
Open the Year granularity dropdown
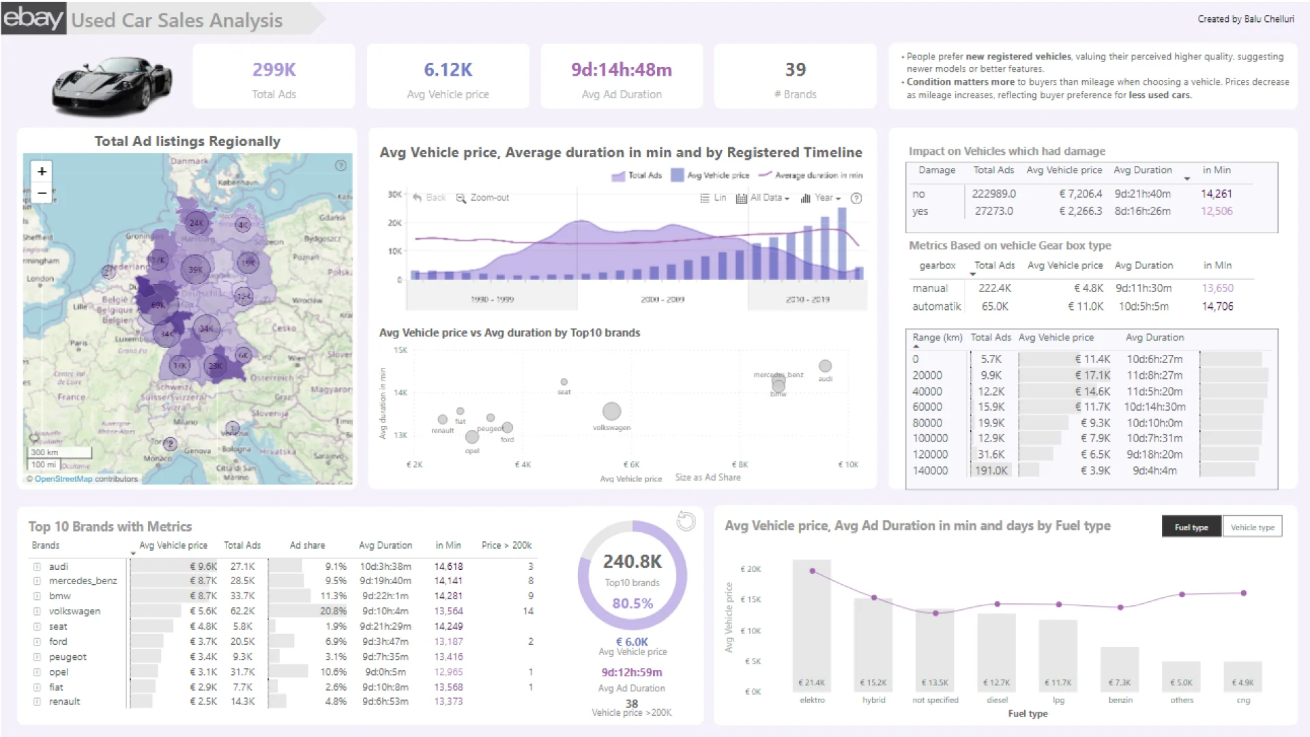click(820, 198)
